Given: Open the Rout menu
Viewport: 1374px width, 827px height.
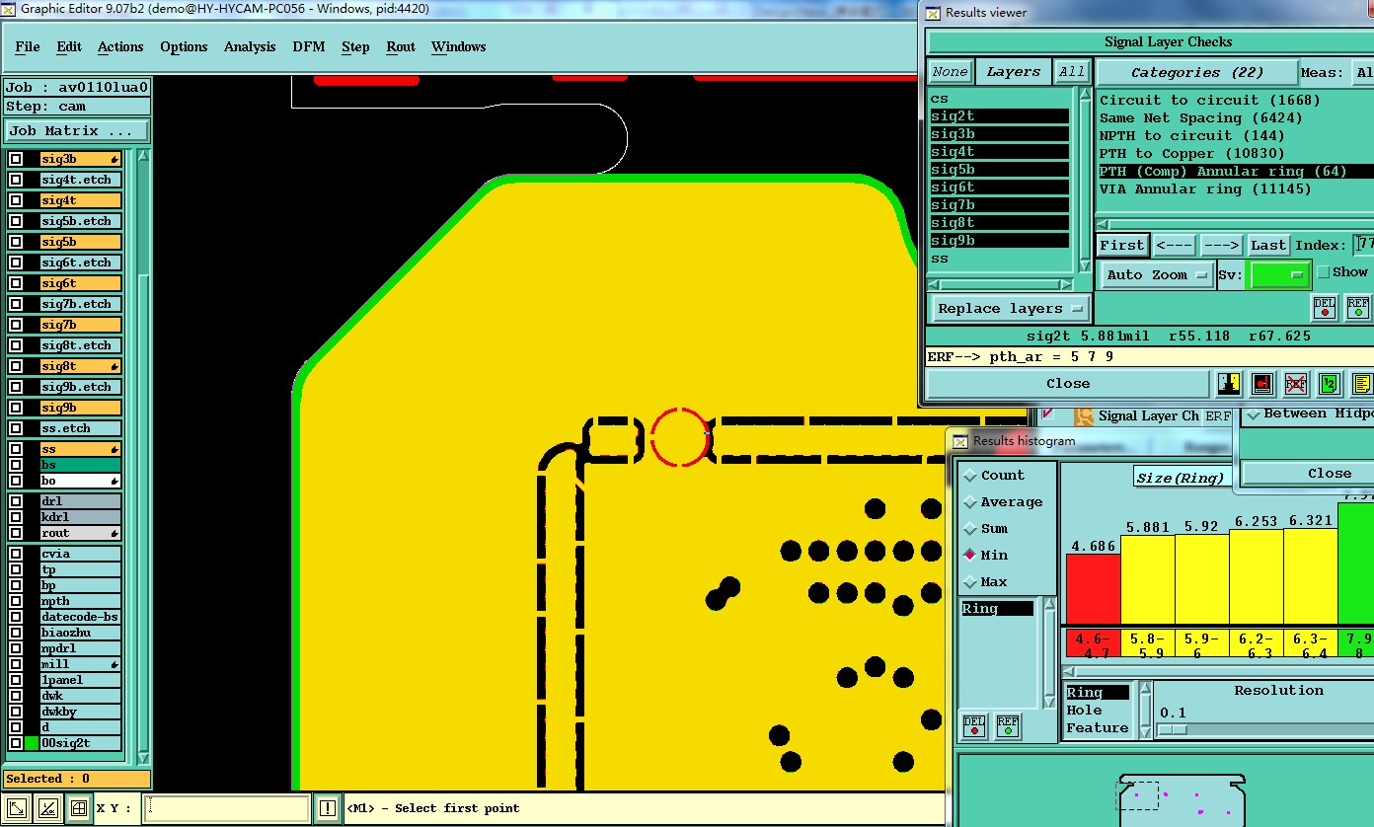Looking at the screenshot, I should point(401,46).
